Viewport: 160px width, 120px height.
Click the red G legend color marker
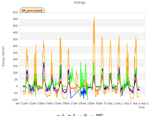coord(58,115)
